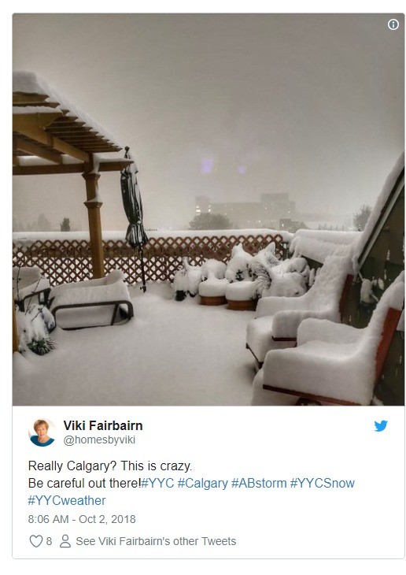See Viki Fairbairn's other Tweets
This screenshot has height=575, width=406.
[x=156, y=541]
